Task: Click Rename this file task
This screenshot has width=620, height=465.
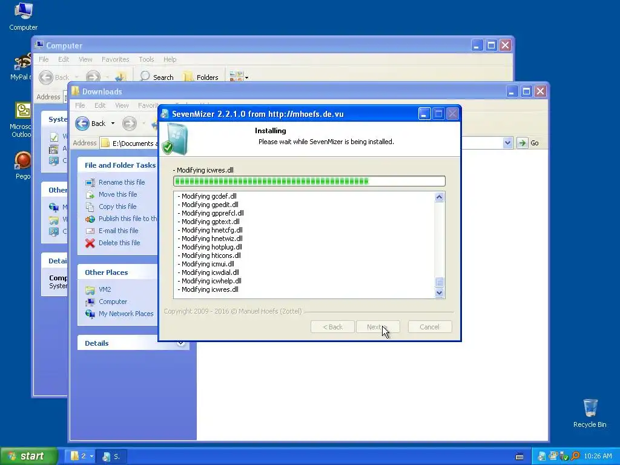Action: tap(122, 182)
